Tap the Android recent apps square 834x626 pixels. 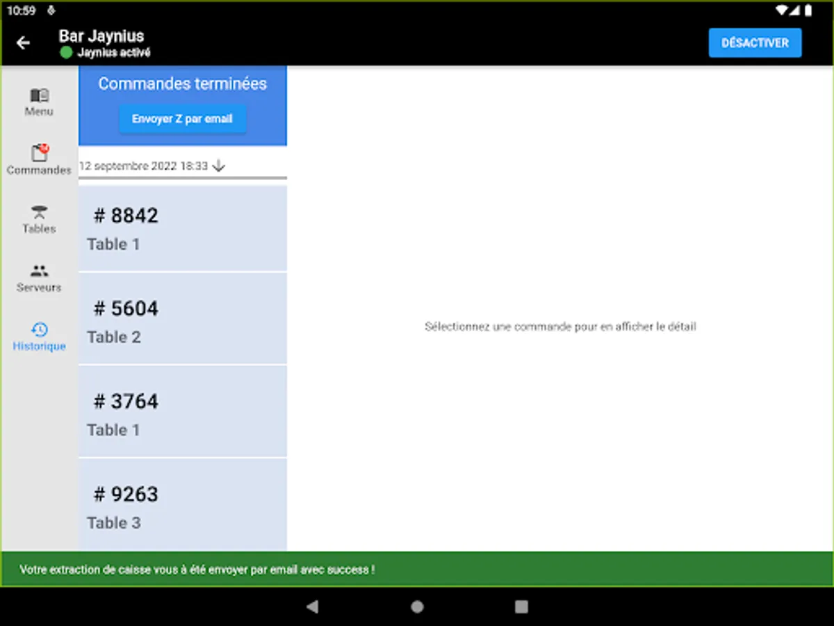click(x=521, y=607)
